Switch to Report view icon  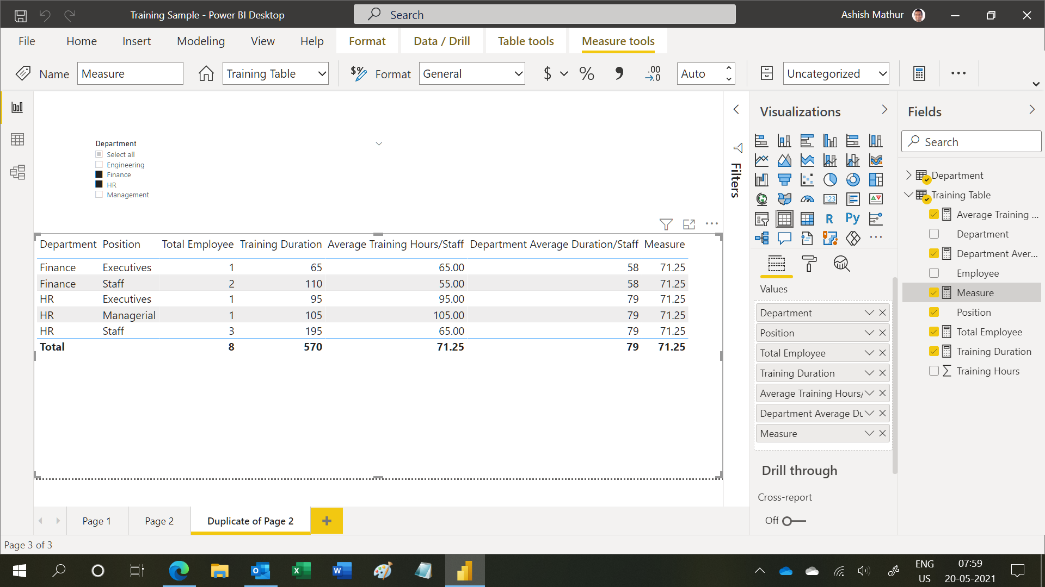[17, 107]
